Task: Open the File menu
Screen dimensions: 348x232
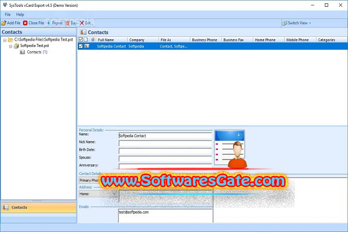Action: [x=8, y=14]
